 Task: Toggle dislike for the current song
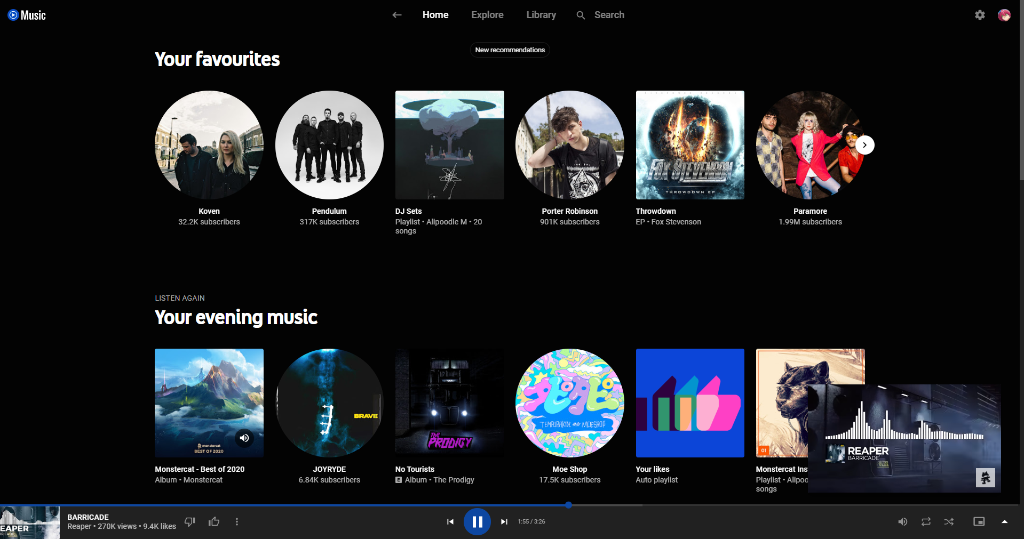tap(190, 521)
